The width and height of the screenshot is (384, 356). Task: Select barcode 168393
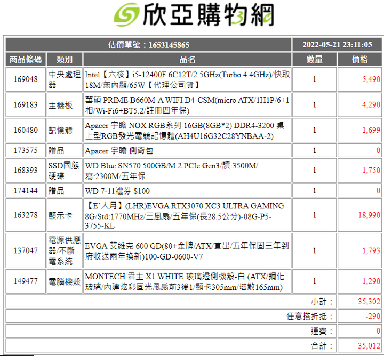[26, 171]
